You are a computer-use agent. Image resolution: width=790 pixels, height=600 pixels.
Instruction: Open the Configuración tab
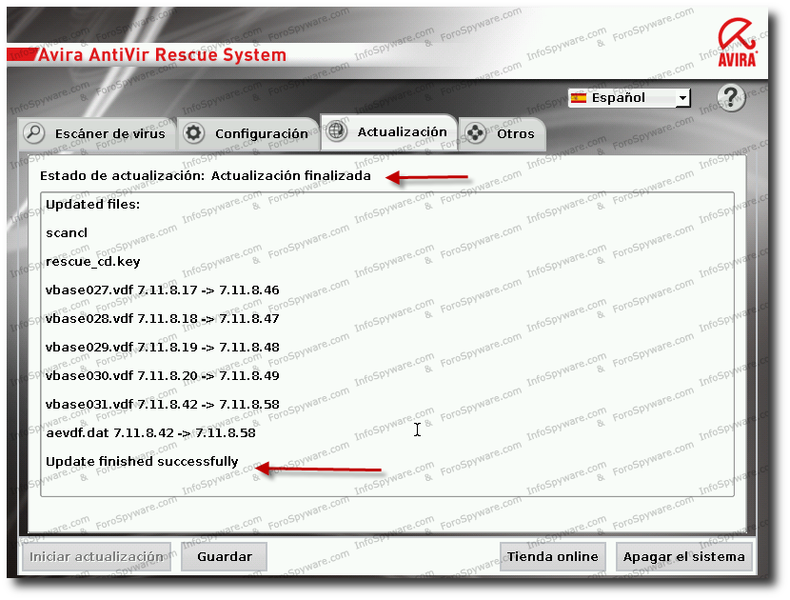(x=248, y=134)
